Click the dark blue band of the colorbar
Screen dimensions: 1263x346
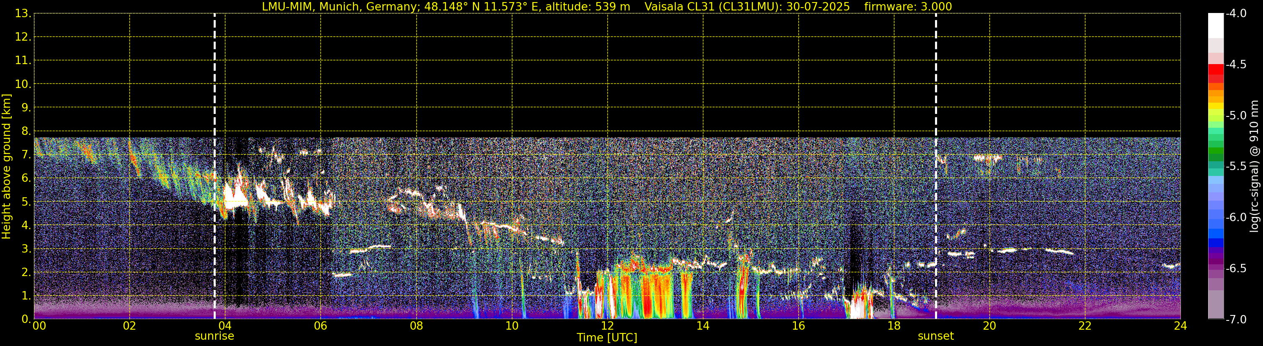pyautogui.click(x=1216, y=243)
